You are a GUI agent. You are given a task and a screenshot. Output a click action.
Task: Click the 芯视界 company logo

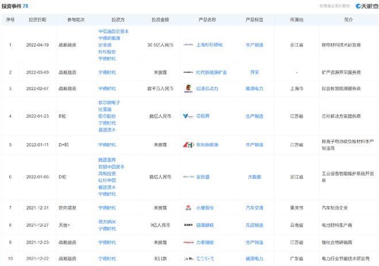[188, 116]
